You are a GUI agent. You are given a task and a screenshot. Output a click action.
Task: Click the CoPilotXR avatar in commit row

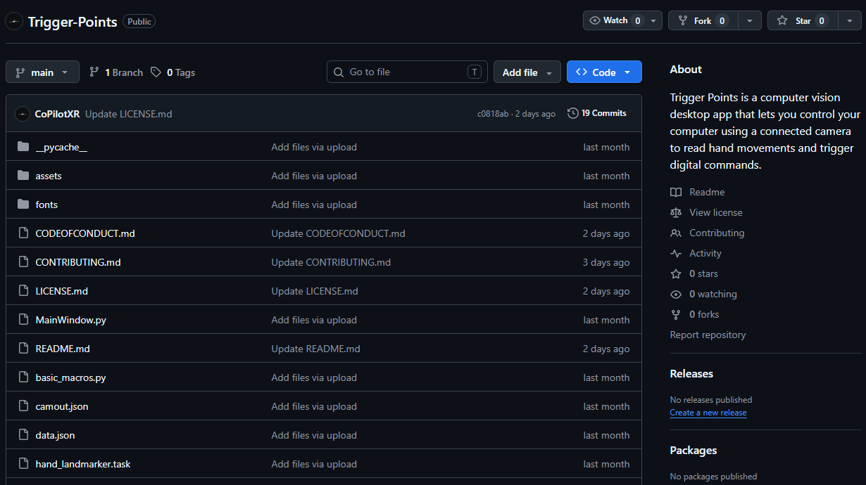click(x=23, y=114)
